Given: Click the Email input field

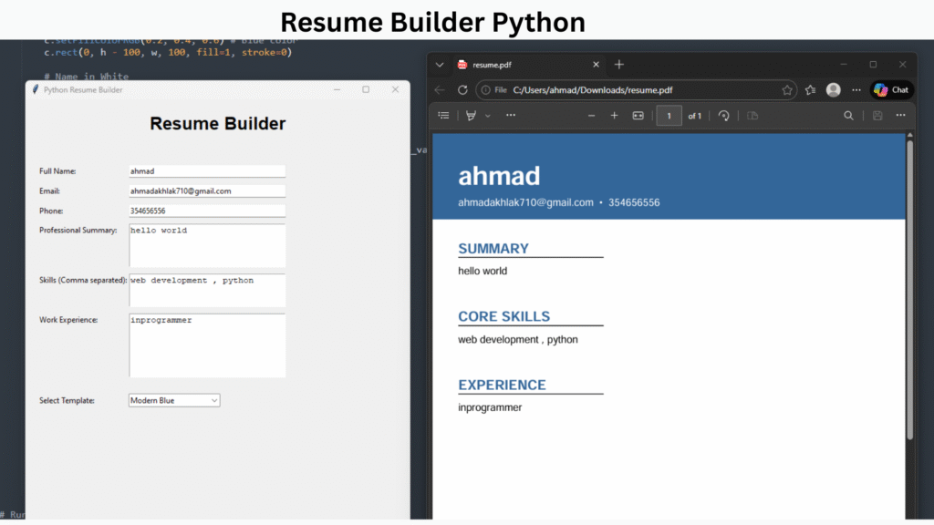Looking at the screenshot, I should coord(206,190).
